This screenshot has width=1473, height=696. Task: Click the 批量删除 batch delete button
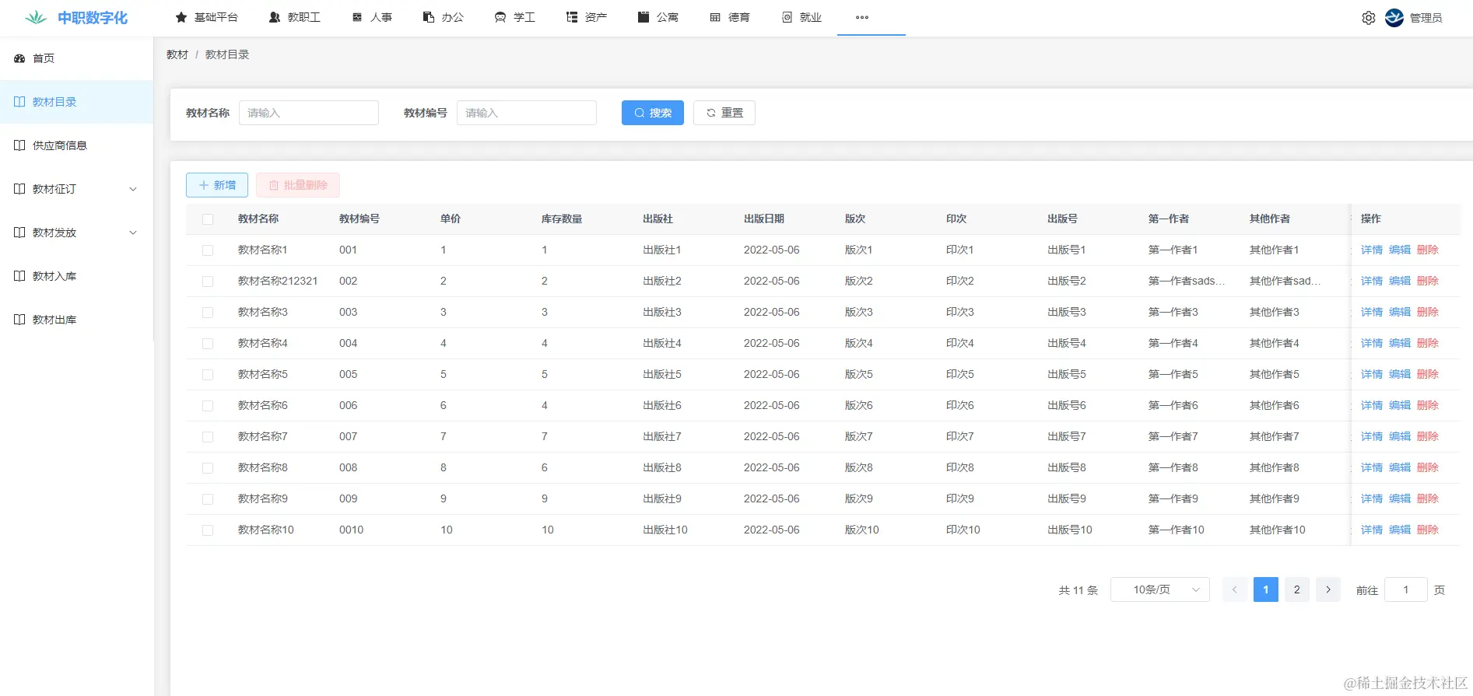click(298, 185)
